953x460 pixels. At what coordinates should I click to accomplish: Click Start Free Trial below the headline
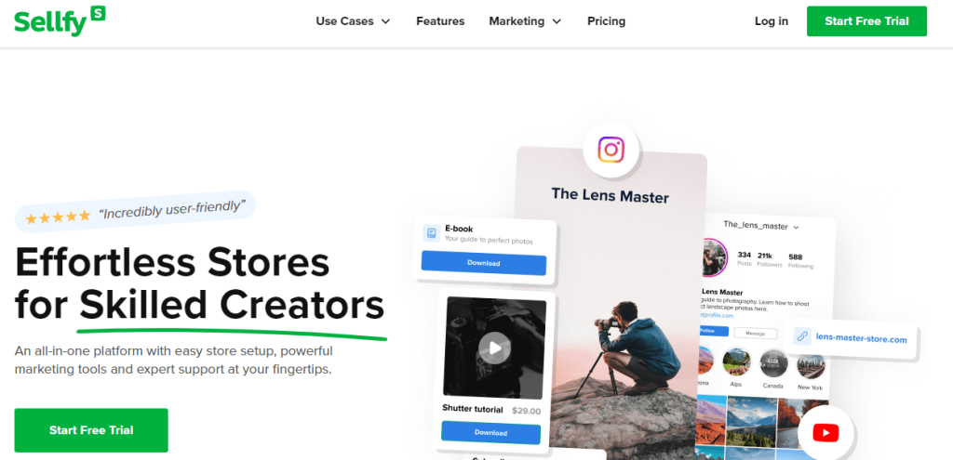pyautogui.click(x=91, y=430)
